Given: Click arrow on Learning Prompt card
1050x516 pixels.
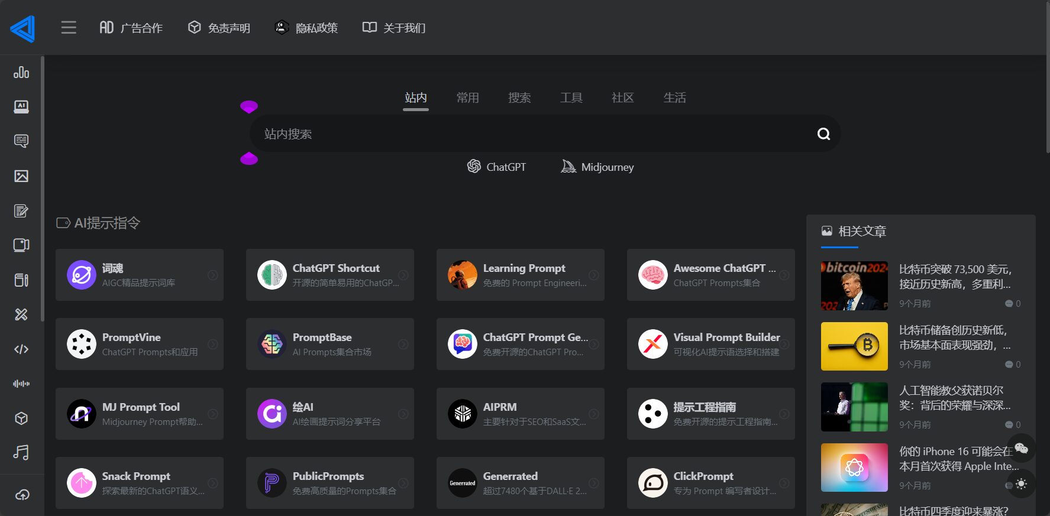Looking at the screenshot, I should 594,275.
